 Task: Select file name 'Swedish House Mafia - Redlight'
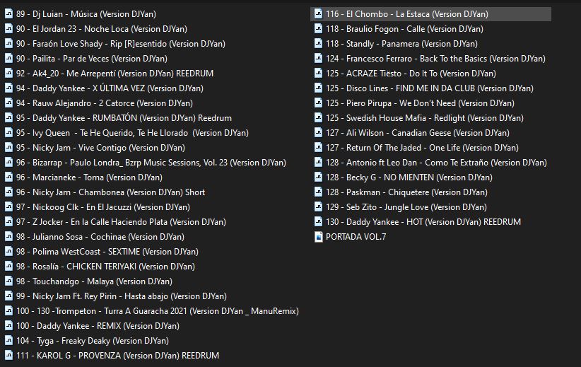click(x=425, y=118)
